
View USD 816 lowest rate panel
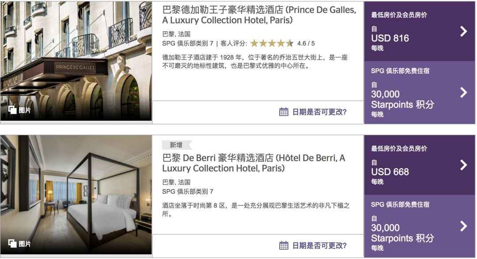[x=420, y=31]
